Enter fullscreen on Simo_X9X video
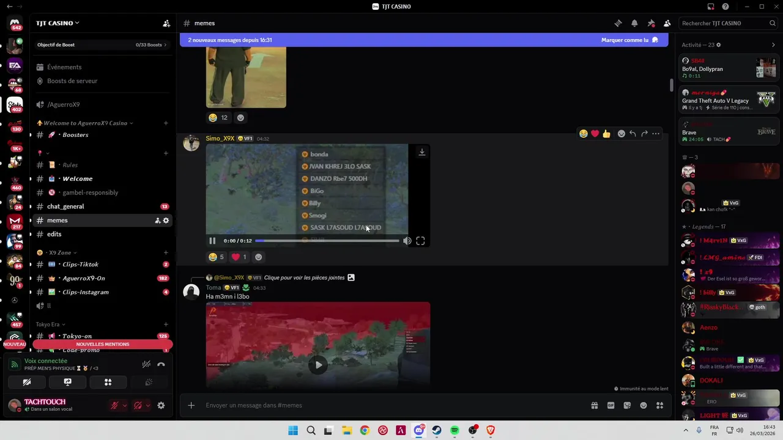The image size is (783, 440). (420, 241)
